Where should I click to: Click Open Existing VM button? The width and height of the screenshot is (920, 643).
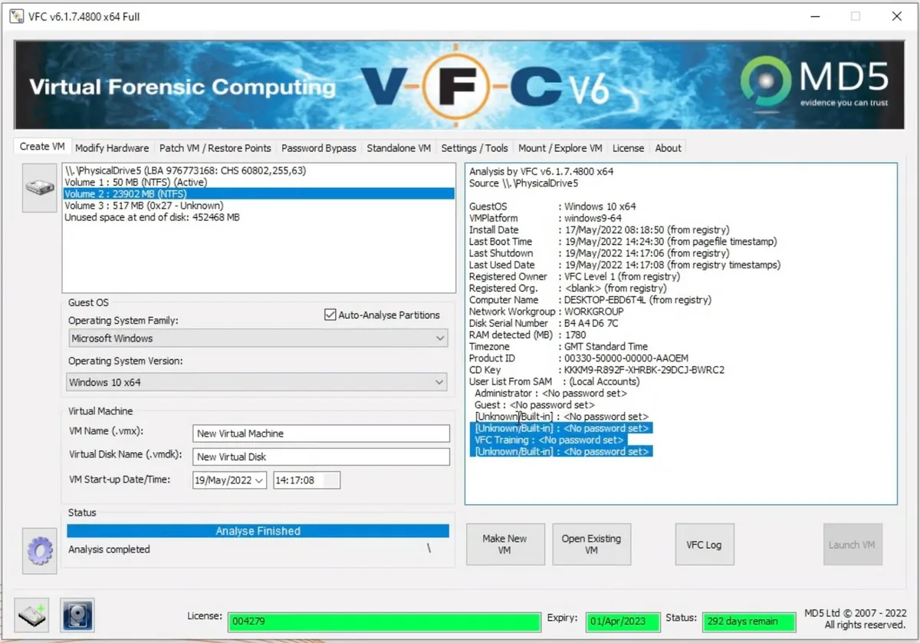point(591,545)
